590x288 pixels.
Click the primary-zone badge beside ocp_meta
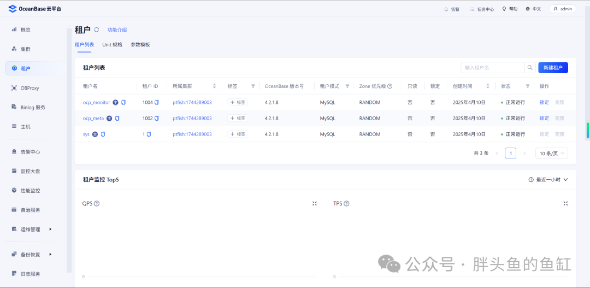point(109,118)
